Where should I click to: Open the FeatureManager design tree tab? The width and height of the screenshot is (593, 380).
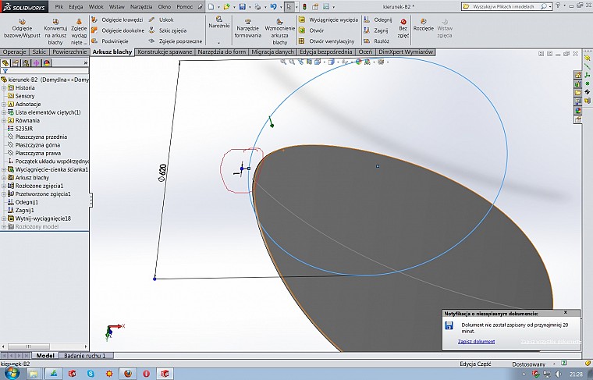pyautogui.click(x=5, y=62)
